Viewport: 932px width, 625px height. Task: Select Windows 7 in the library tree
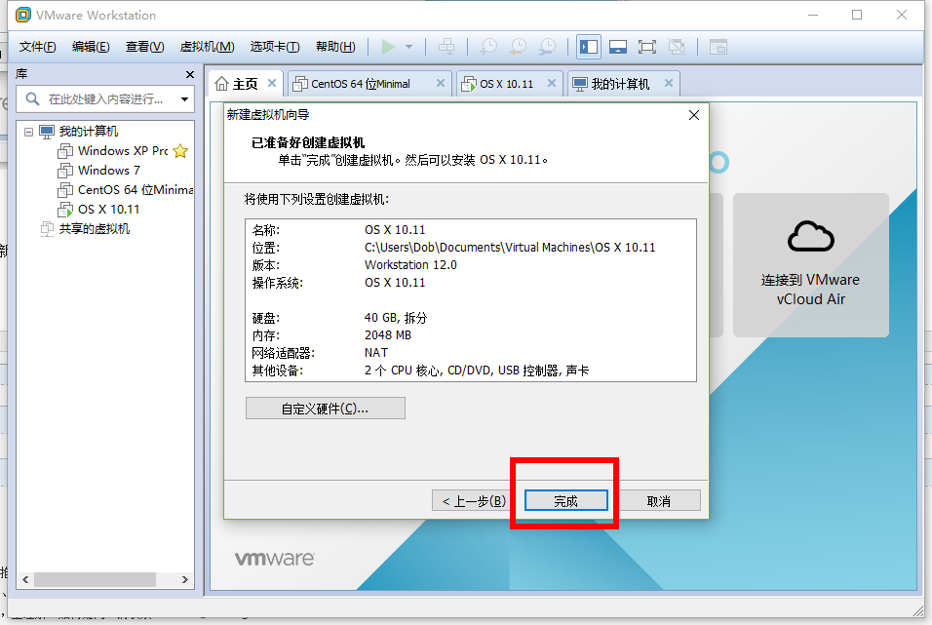point(108,170)
